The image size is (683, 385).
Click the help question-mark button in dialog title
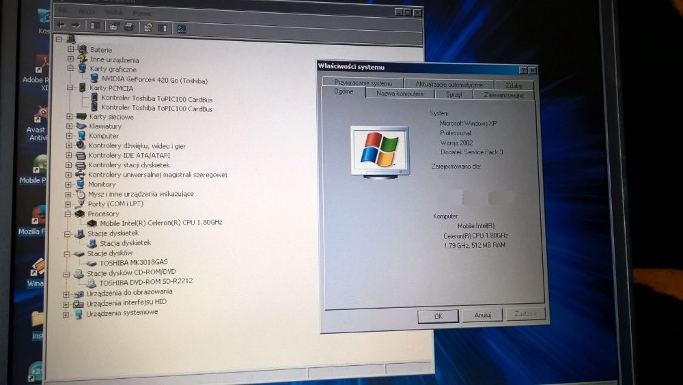tap(523, 70)
